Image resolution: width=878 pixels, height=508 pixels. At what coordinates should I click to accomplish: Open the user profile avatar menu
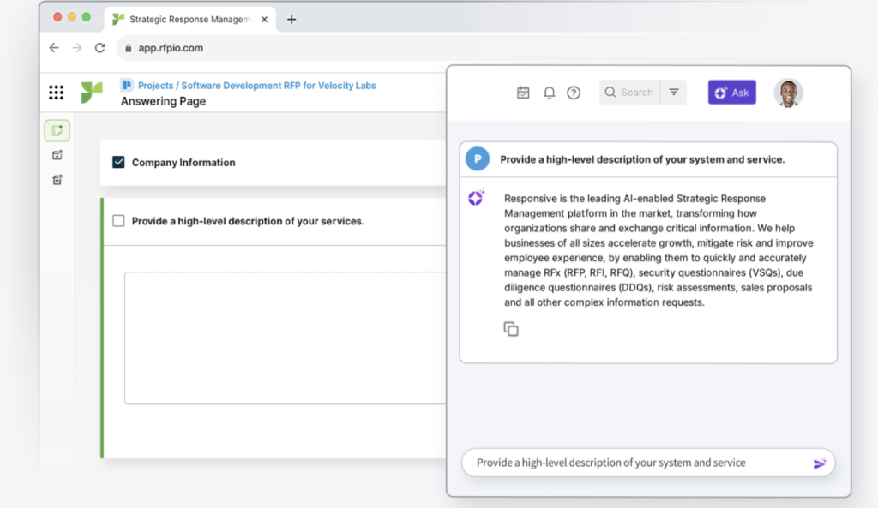(788, 93)
